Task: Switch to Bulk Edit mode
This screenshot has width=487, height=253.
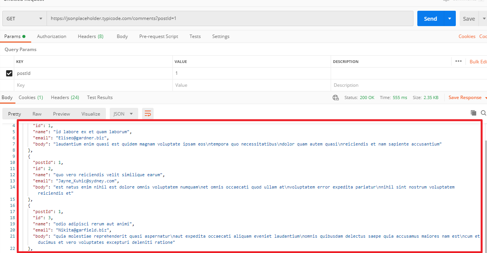Action: pos(478,61)
